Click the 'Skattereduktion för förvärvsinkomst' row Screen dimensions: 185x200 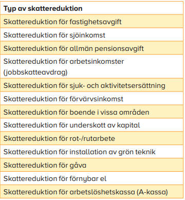[92, 99]
